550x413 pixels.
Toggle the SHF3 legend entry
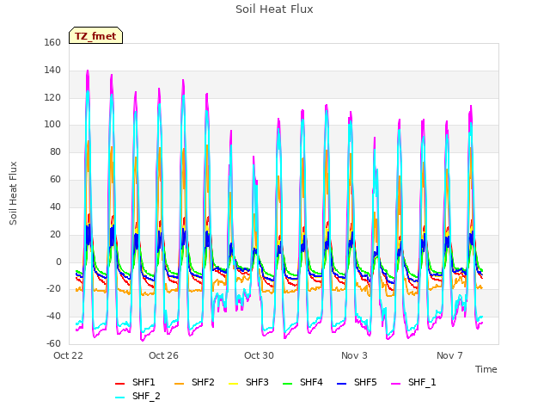pyautogui.click(x=248, y=382)
